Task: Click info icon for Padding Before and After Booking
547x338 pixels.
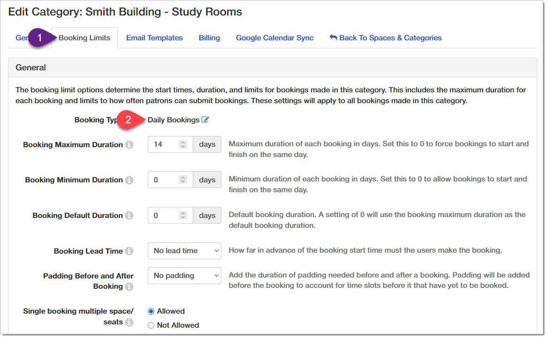Action: click(129, 286)
